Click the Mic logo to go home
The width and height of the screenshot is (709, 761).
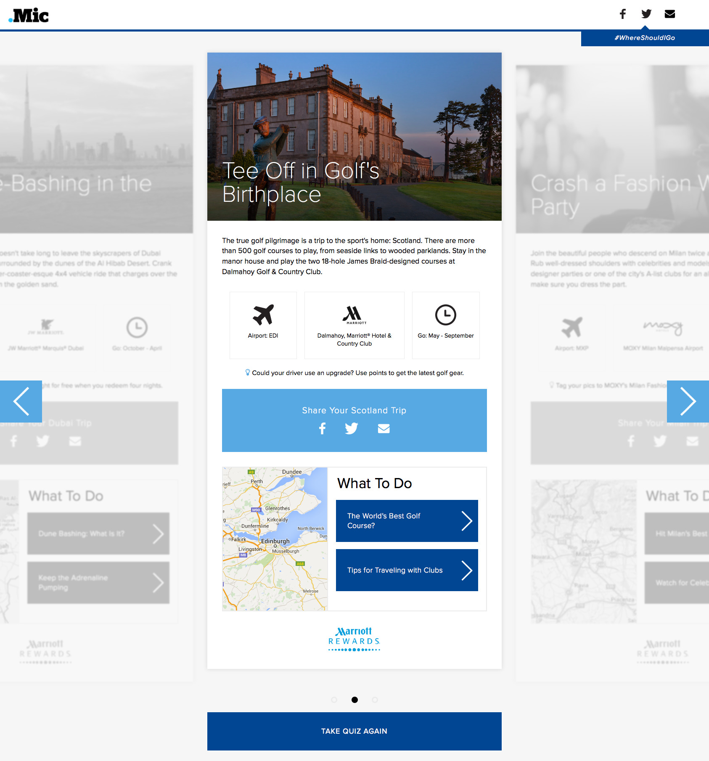click(29, 16)
